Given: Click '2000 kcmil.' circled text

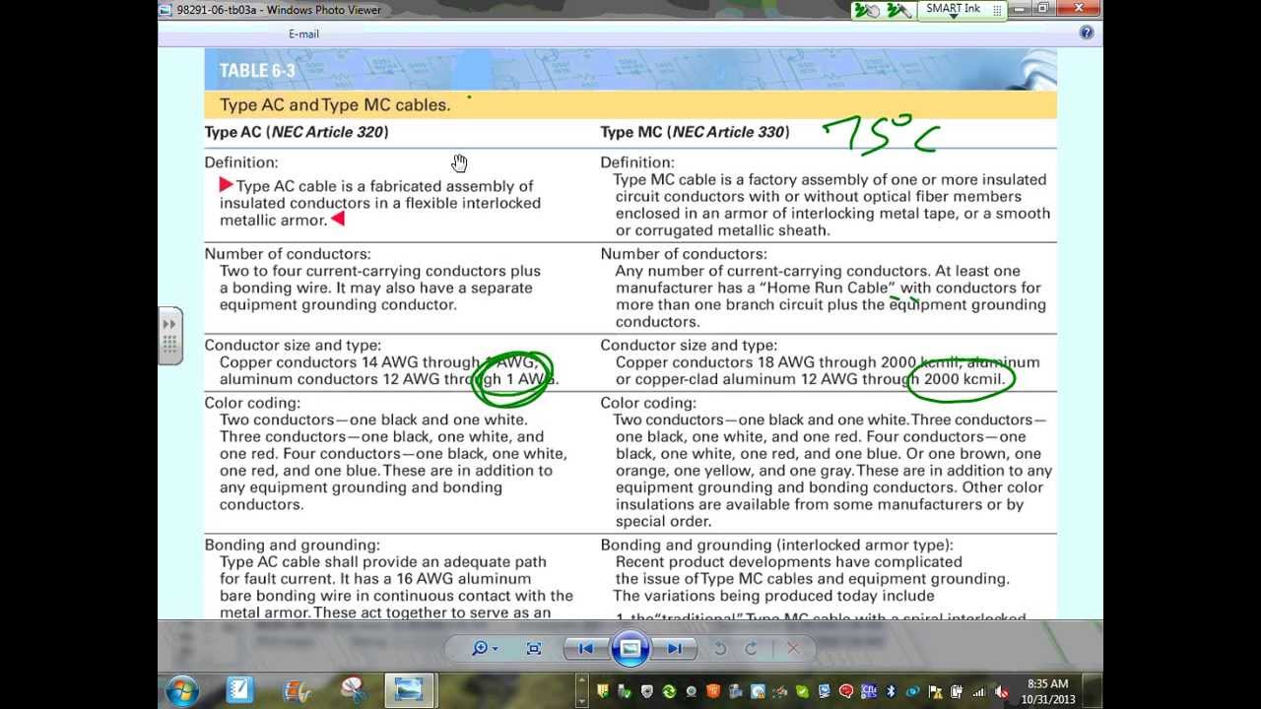Looking at the screenshot, I should point(964,379).
